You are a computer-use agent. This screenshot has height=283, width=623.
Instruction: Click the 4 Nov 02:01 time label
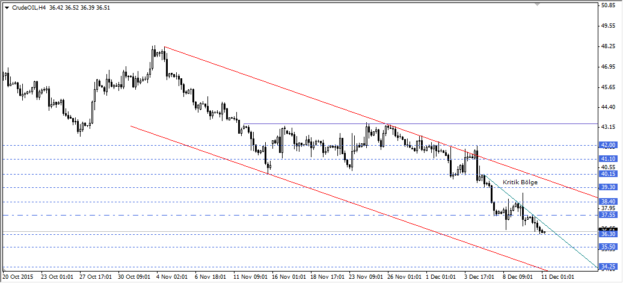173,278
